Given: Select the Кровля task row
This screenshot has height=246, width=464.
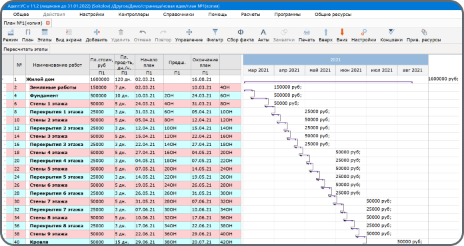Looking at the screenshot, I should pos(121,242).
